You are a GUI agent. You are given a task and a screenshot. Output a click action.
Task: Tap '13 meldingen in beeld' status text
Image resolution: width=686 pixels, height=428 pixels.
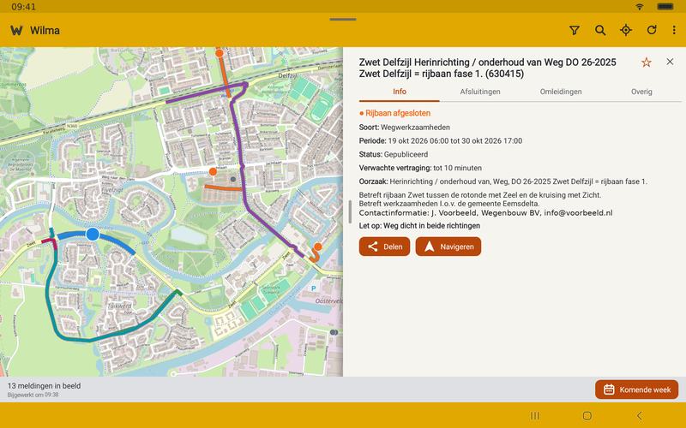45,386
